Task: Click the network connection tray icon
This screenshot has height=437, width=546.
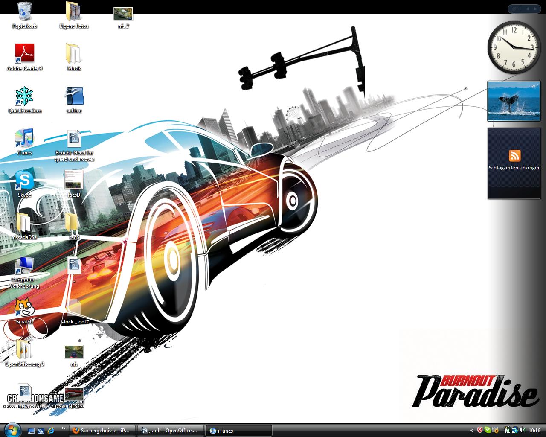Action: [515, 430]
